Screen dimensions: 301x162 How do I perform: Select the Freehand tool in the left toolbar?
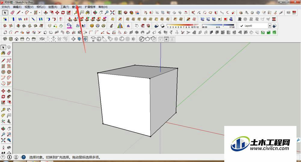pos(9,61)
